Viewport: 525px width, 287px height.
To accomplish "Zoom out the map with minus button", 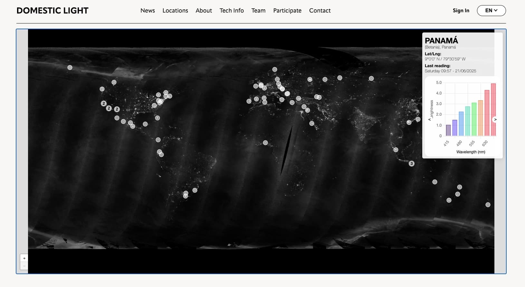I will pos(24,266).
